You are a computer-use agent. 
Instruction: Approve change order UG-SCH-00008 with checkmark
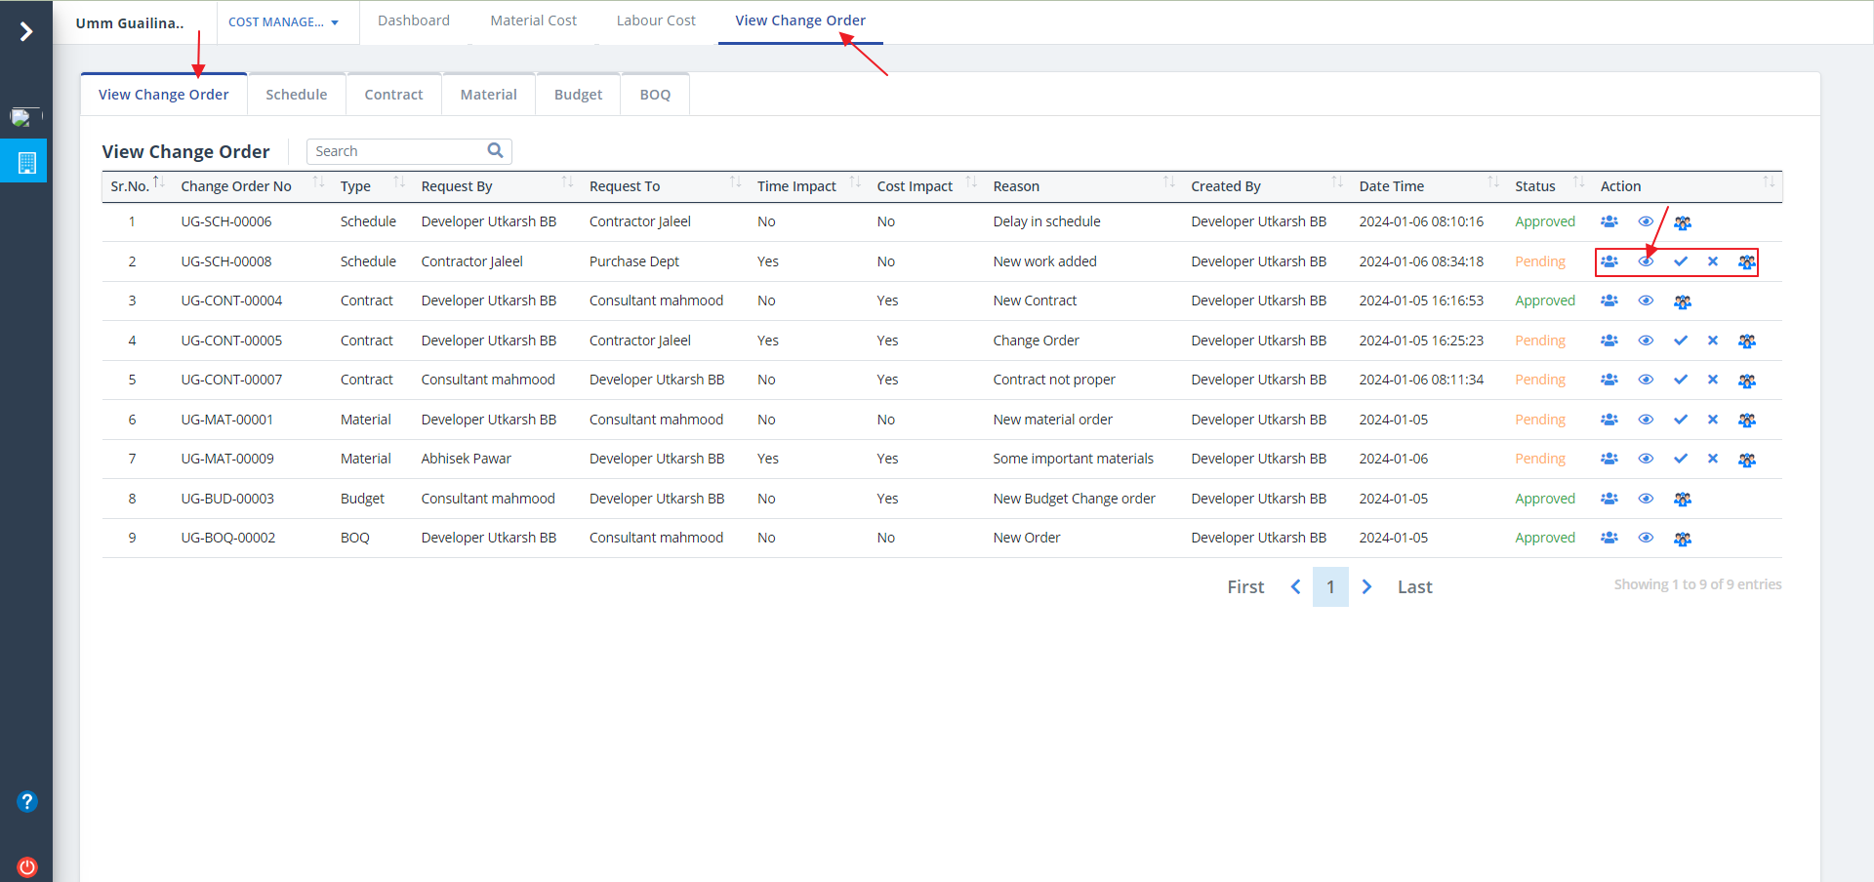[1680, 261]
